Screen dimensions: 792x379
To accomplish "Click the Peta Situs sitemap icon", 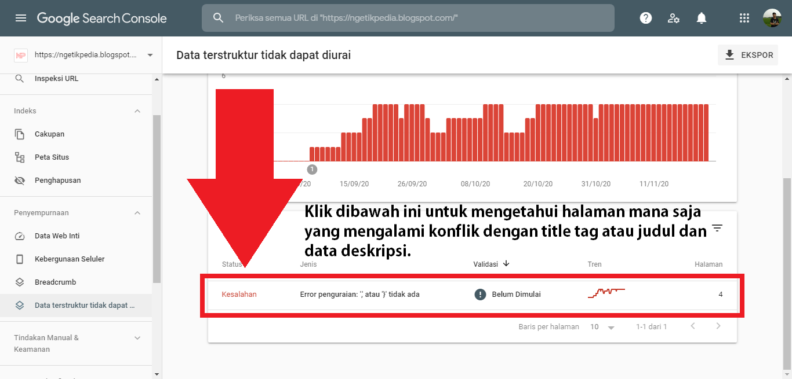I will point(20,157).
